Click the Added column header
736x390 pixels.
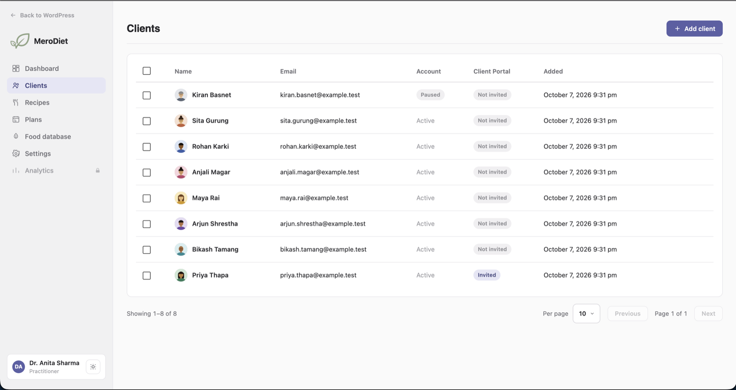click(x=553, y=71)
